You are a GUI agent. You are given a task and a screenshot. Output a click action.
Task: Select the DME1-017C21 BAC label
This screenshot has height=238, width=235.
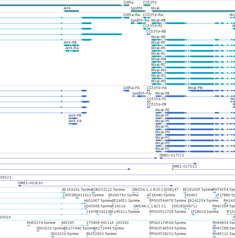tap(172, 155)
